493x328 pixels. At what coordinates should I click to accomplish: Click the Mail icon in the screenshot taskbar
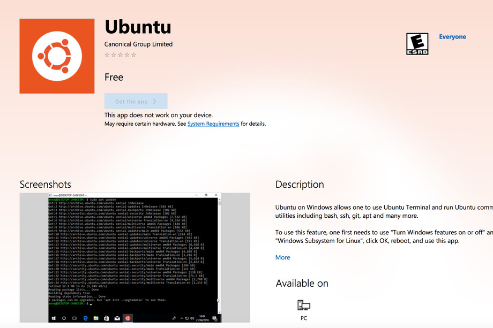(x=117, y=318)
